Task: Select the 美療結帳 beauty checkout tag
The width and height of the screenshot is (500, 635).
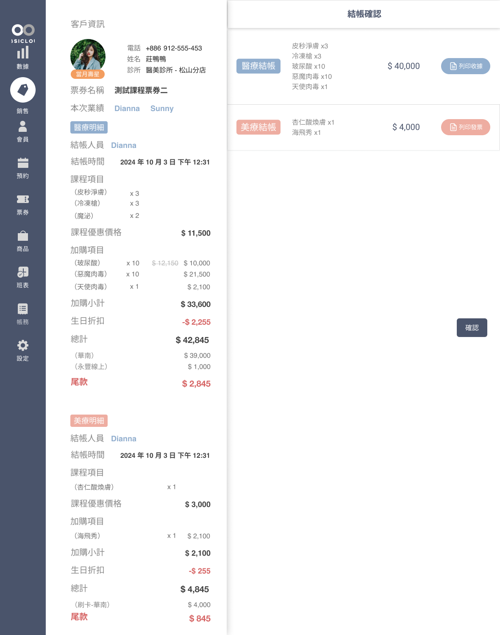Action: (x=258, y=127)
